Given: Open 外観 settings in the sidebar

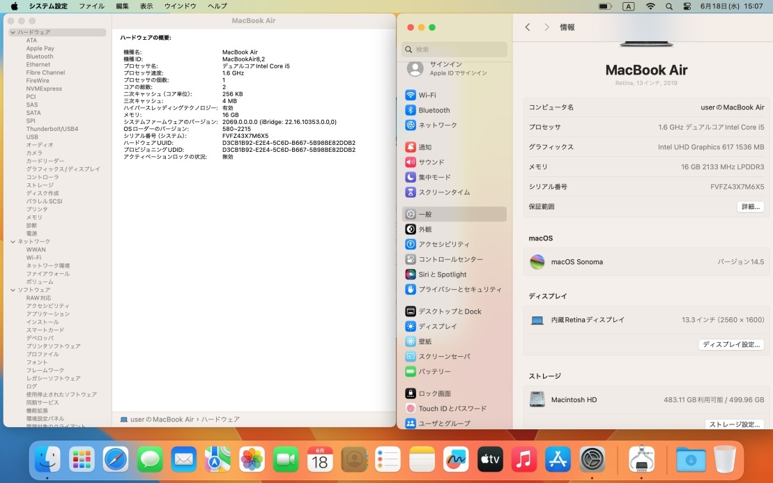Looking at the screenshot, I should coord(454,229).
